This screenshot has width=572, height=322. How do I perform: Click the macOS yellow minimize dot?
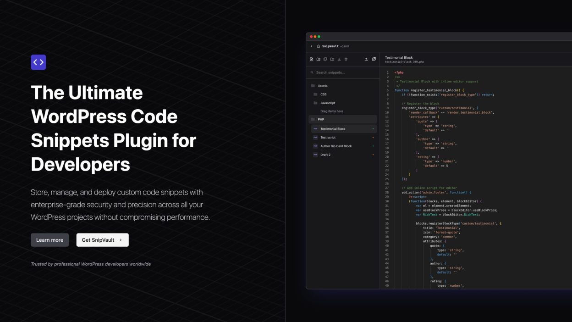coord(315,37)
